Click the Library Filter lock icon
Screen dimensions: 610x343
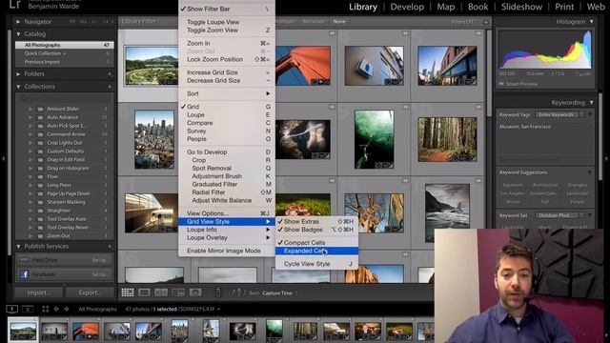486,22
